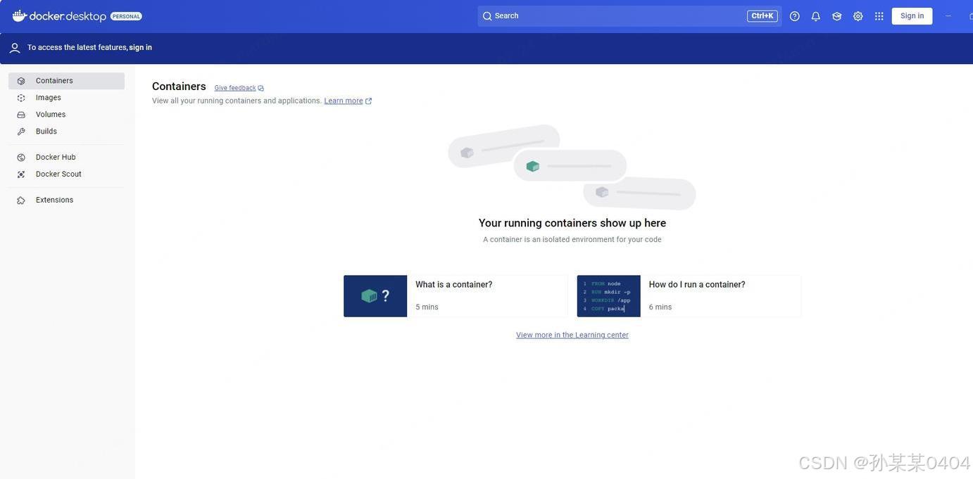Open the What is a container thumbnail
Image resolution: width=973 pixels, height=479 pixels.
[375, 296]
